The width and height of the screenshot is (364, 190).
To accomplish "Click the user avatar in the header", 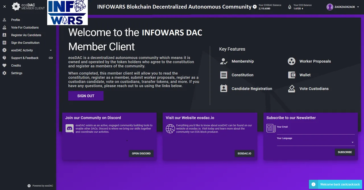I will [x=330, y=7].
